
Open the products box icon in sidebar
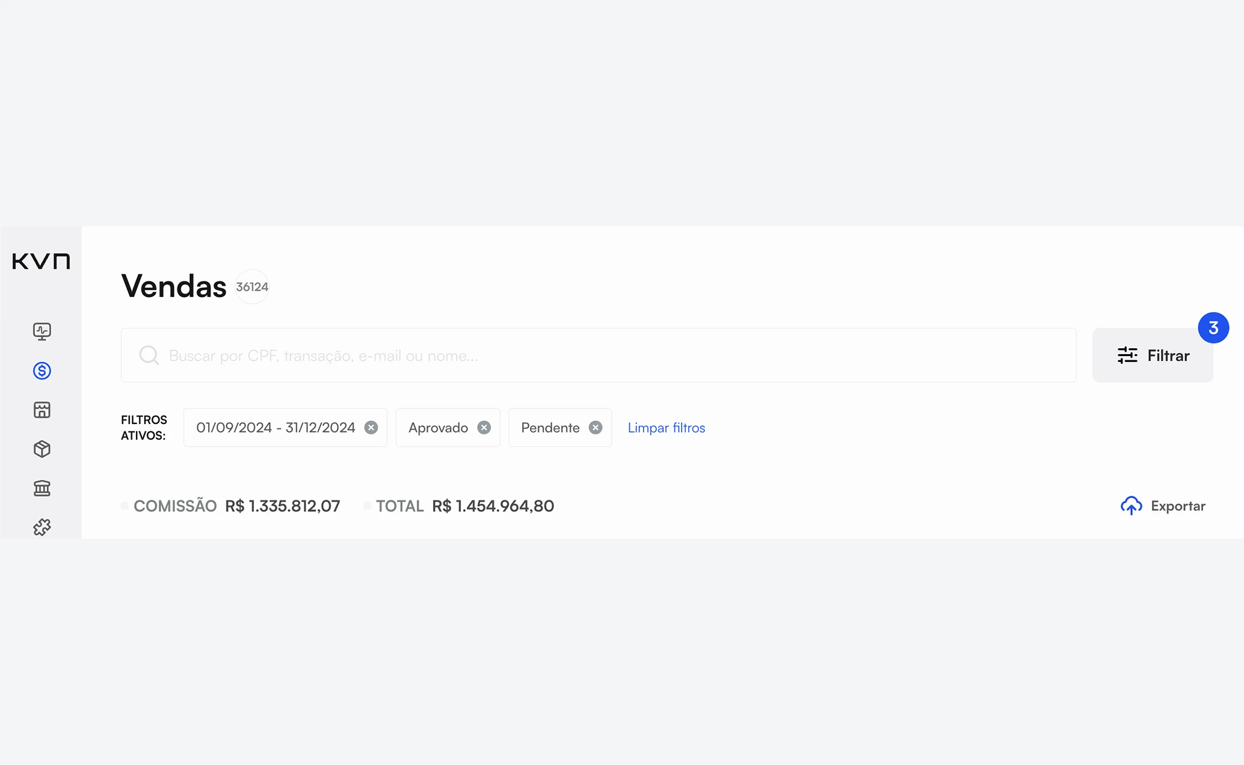(42, 449)
